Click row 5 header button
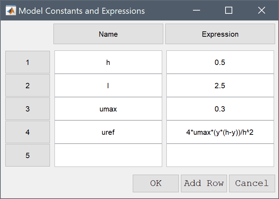This screenshot has height=199, width=279. (x=28, y=155)
